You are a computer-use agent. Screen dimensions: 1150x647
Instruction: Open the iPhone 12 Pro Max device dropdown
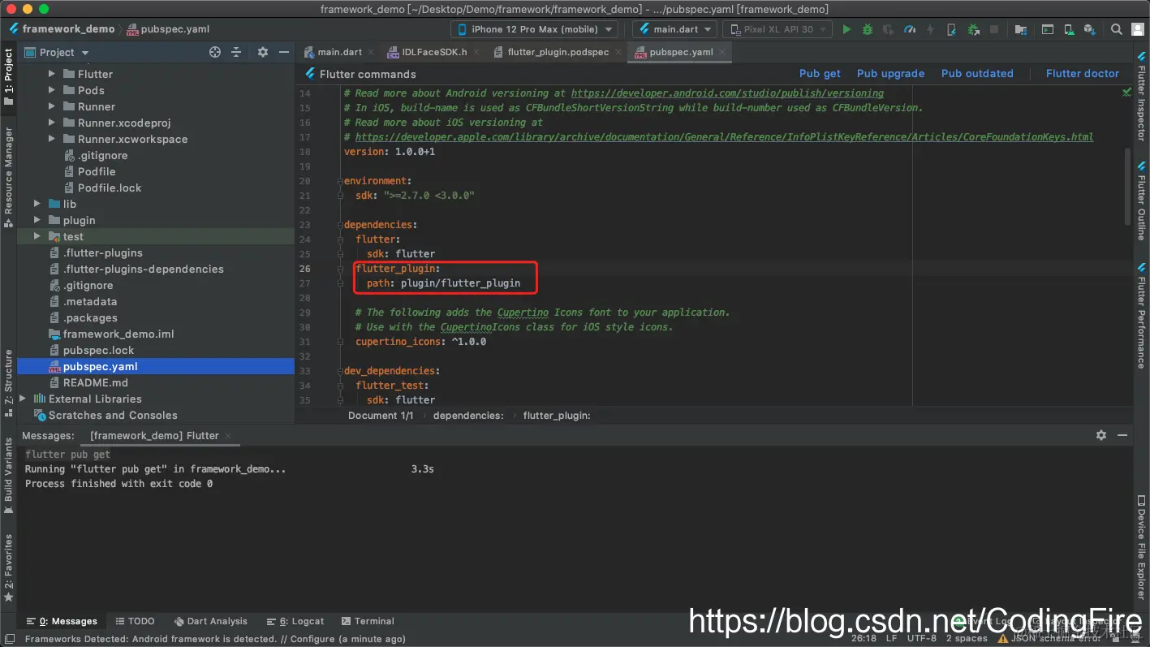(534, 29)
